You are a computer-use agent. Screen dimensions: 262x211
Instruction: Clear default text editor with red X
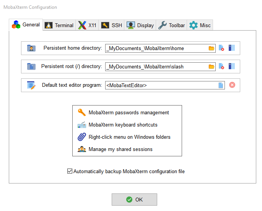pyautogui.click(x=232, y=85)
